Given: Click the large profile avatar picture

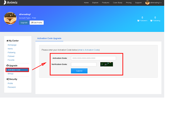Looking at the screenshot, I should click(10, 18).
